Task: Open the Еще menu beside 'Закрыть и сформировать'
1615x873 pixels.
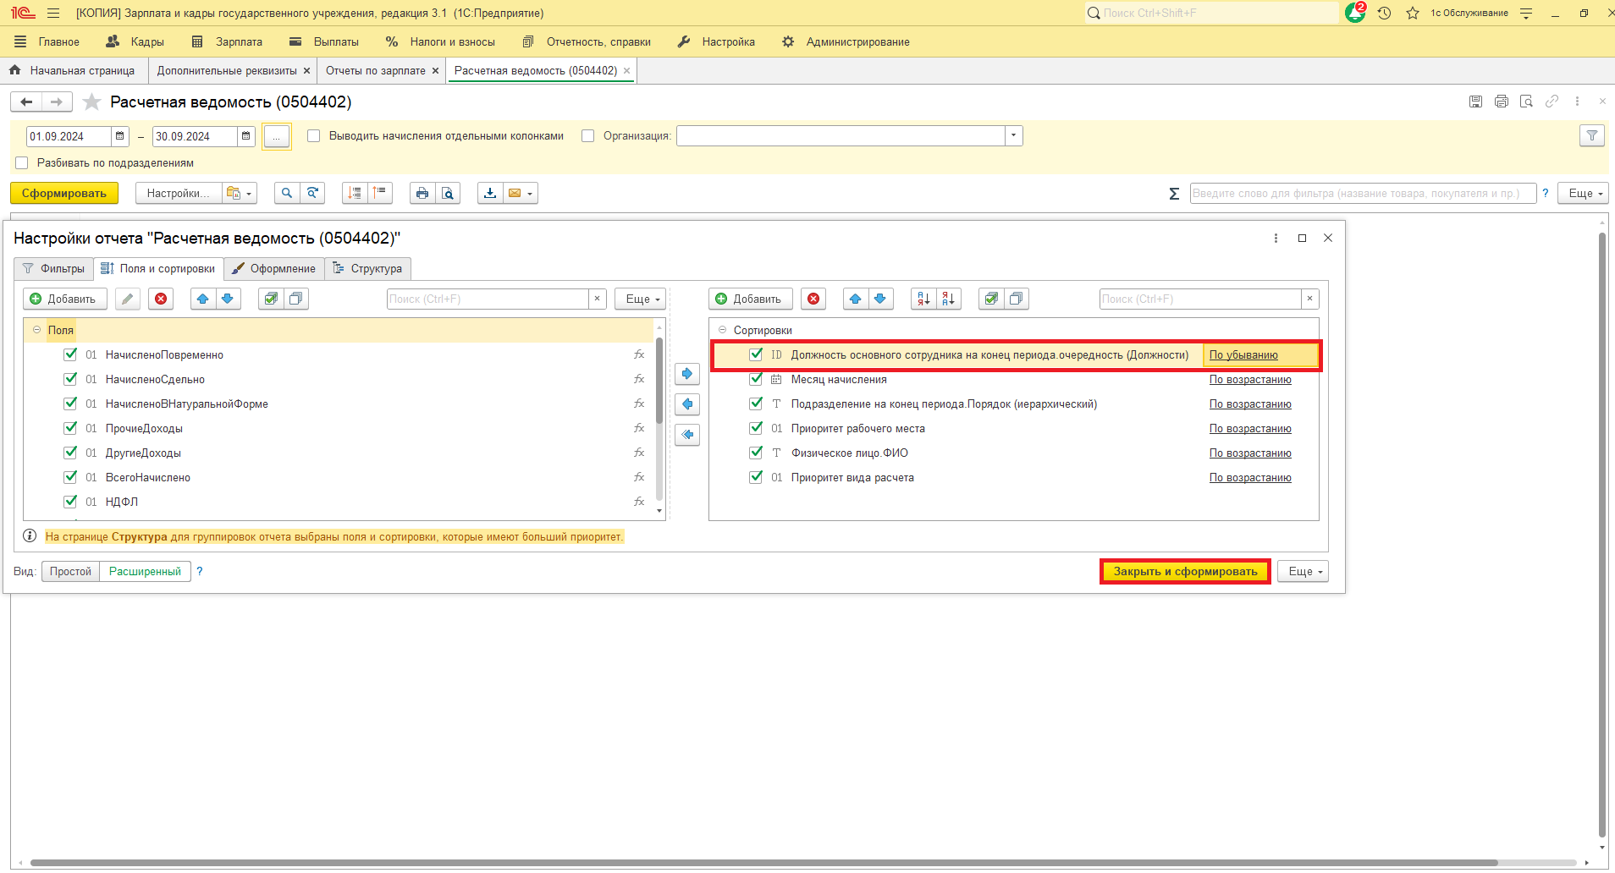Action: (x=1304, y=572)
